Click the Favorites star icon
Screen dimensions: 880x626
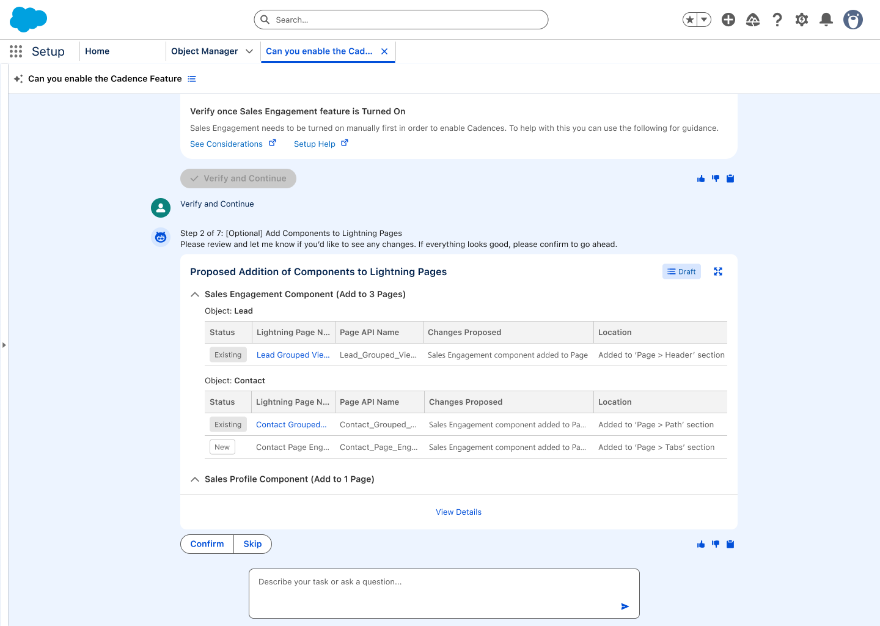coord(690,20)
